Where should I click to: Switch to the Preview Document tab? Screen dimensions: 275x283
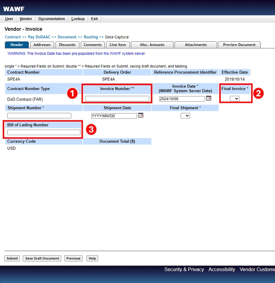point(239,45)
